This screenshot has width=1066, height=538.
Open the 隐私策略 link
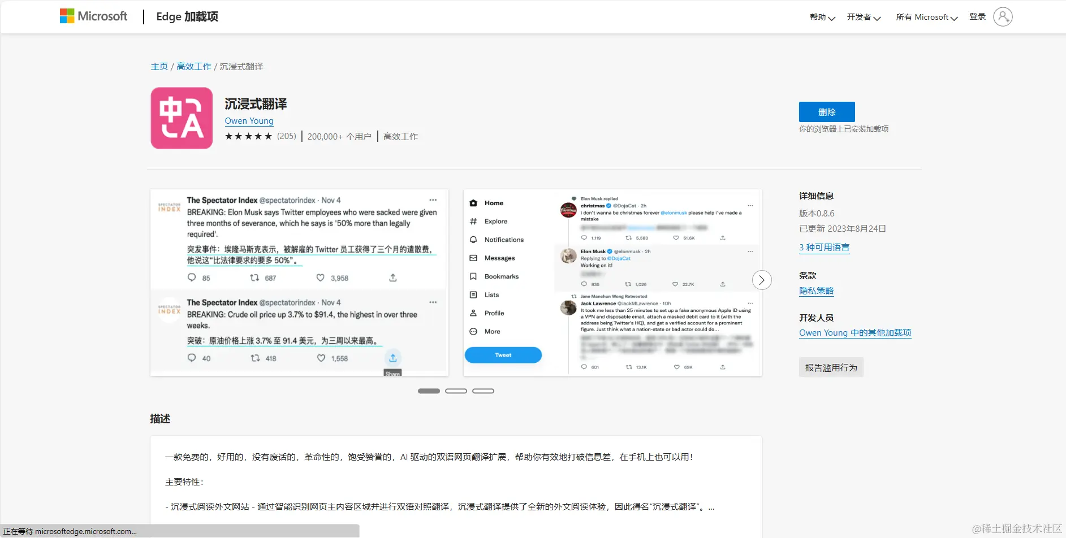click(816, 291)
